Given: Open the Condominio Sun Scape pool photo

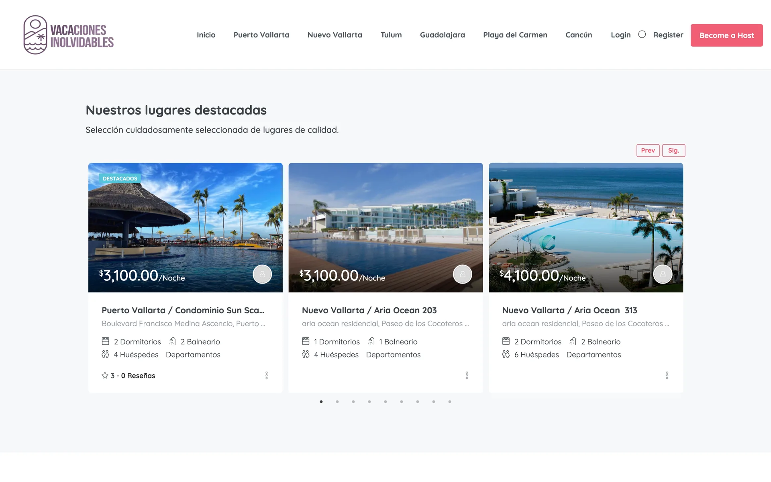Looking at the screenshot, I should (186, 227).
